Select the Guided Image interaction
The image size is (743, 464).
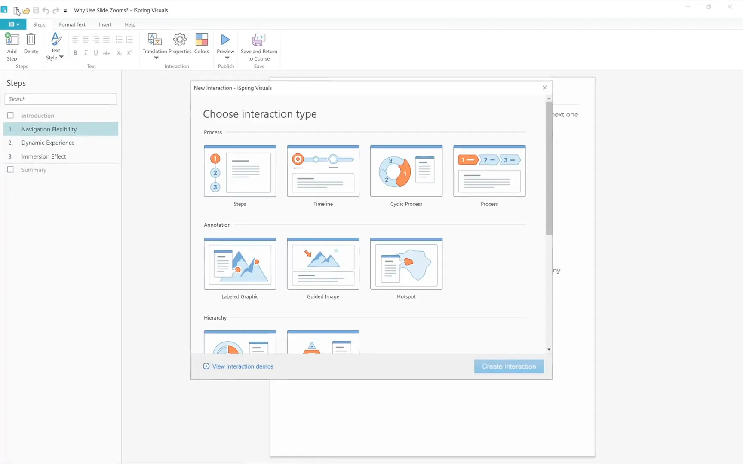[x=323, y=263]
